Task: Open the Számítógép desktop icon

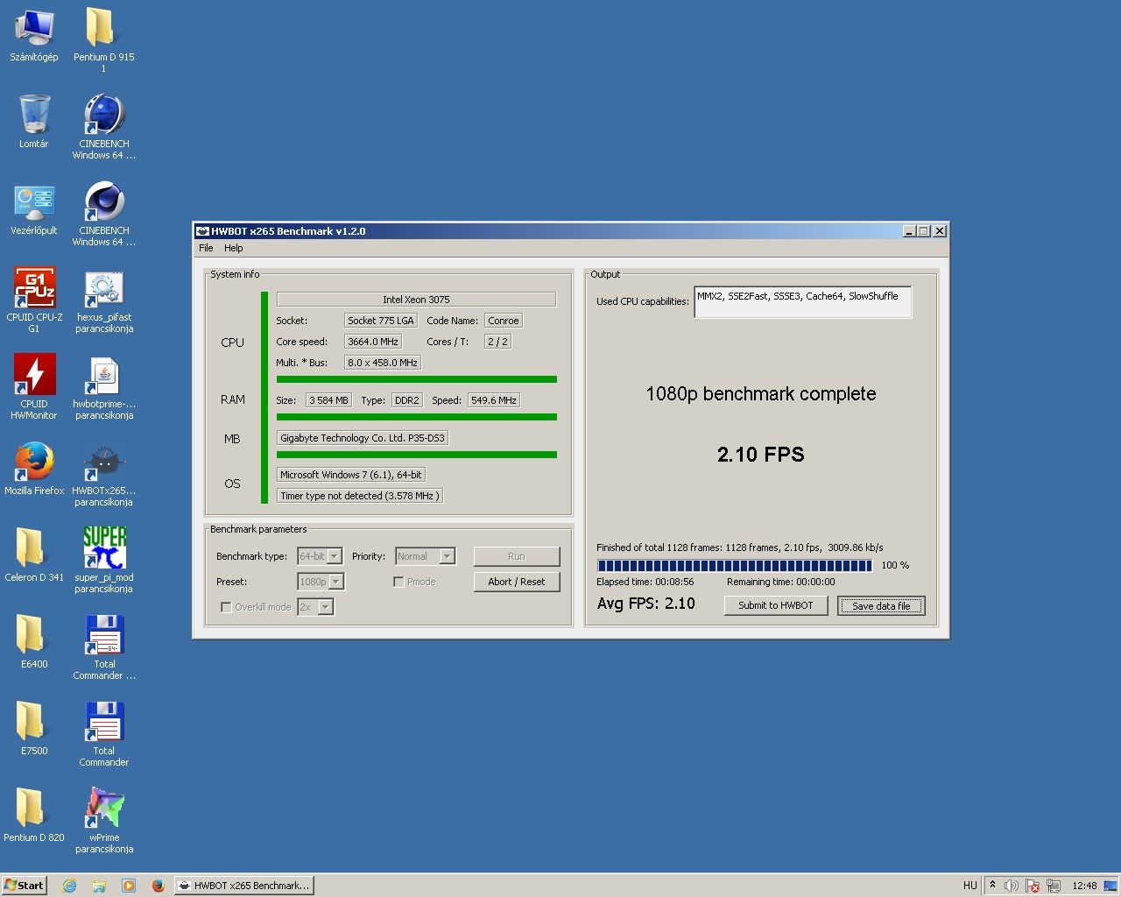Action: coord(33,35)
